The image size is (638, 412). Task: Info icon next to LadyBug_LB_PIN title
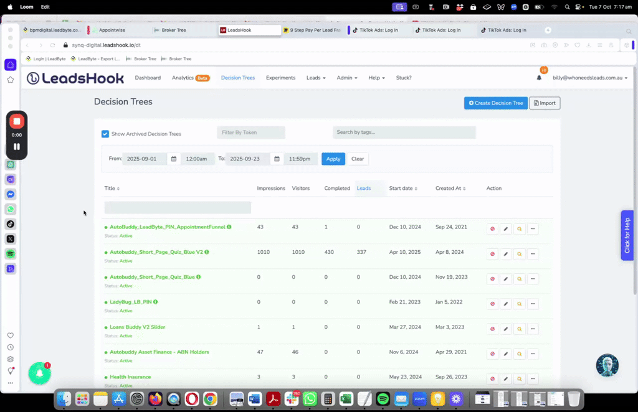[155, 302]
